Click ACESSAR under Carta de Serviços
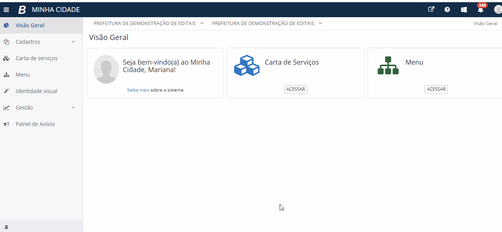The height and width of the screenshot is (232, 502). (x=295, y=89)
